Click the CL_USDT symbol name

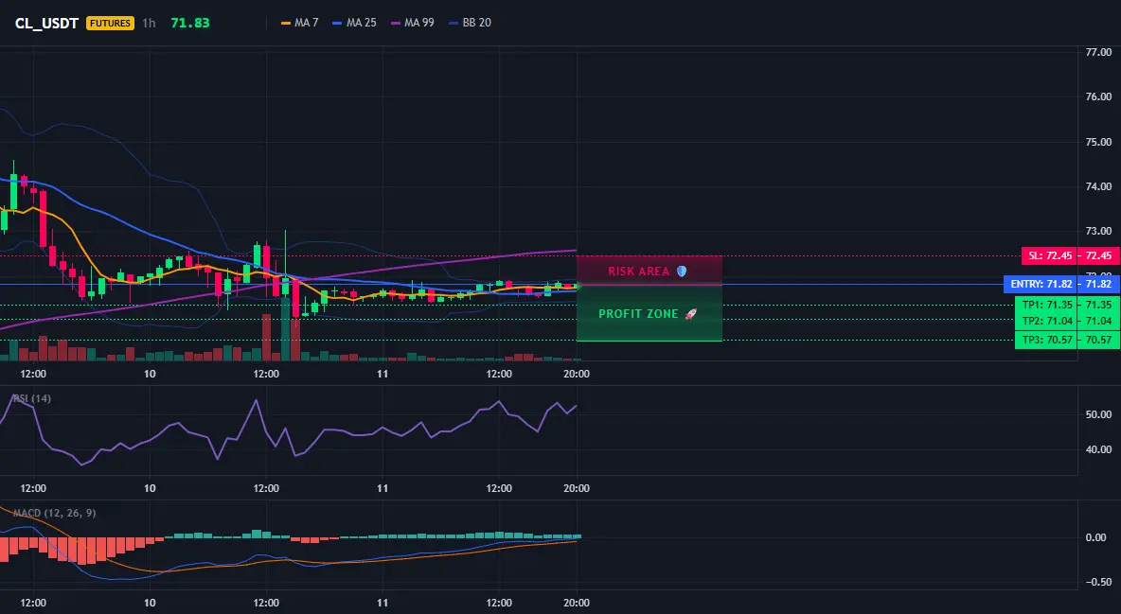(47, 23)
